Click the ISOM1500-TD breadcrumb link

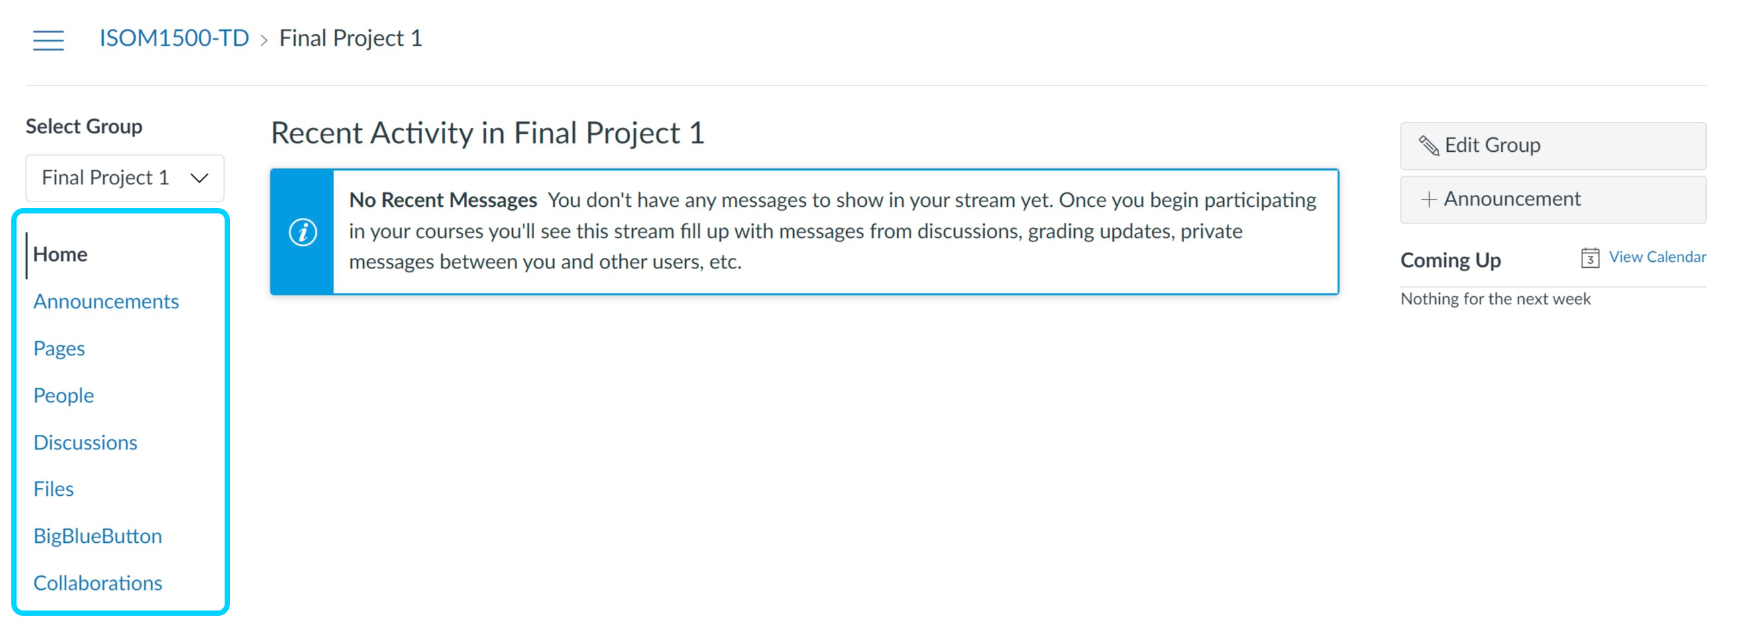coord(174,38)
